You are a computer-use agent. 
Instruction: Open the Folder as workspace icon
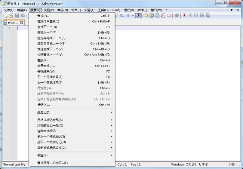(x=169, y=15)
